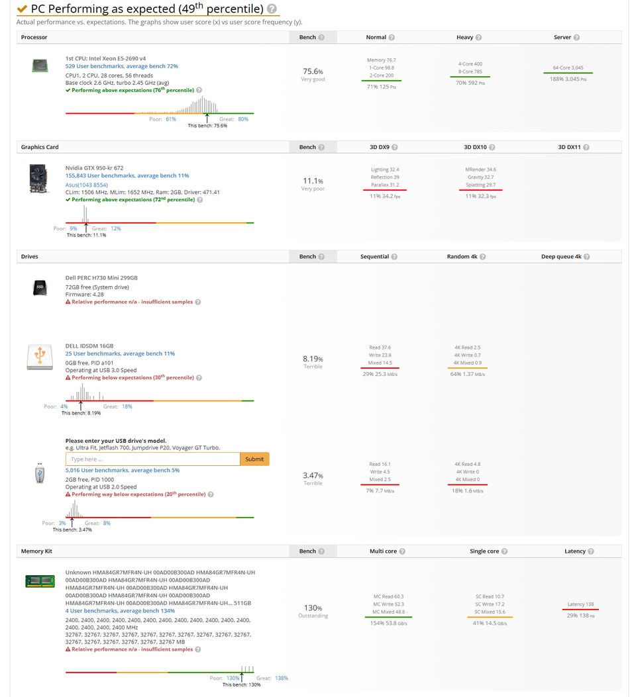This screenshot has width=636, height=697.
Task: Click help icon next to 3D DX11
Action: click(x=586, y=147)
